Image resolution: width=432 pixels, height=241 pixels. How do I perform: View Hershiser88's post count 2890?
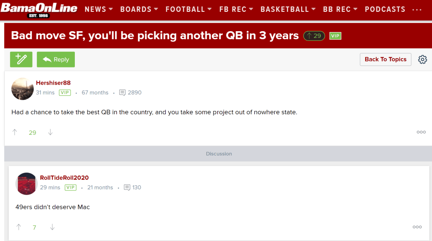click(131, 93)
